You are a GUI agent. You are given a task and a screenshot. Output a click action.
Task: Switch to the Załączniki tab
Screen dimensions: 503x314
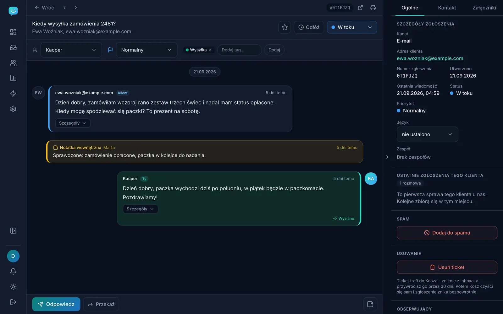pyautogui.click(x=484, y=8)
